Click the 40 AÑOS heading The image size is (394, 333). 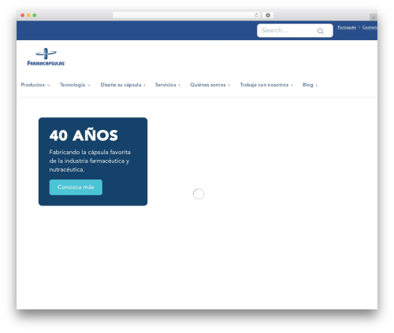84,135
